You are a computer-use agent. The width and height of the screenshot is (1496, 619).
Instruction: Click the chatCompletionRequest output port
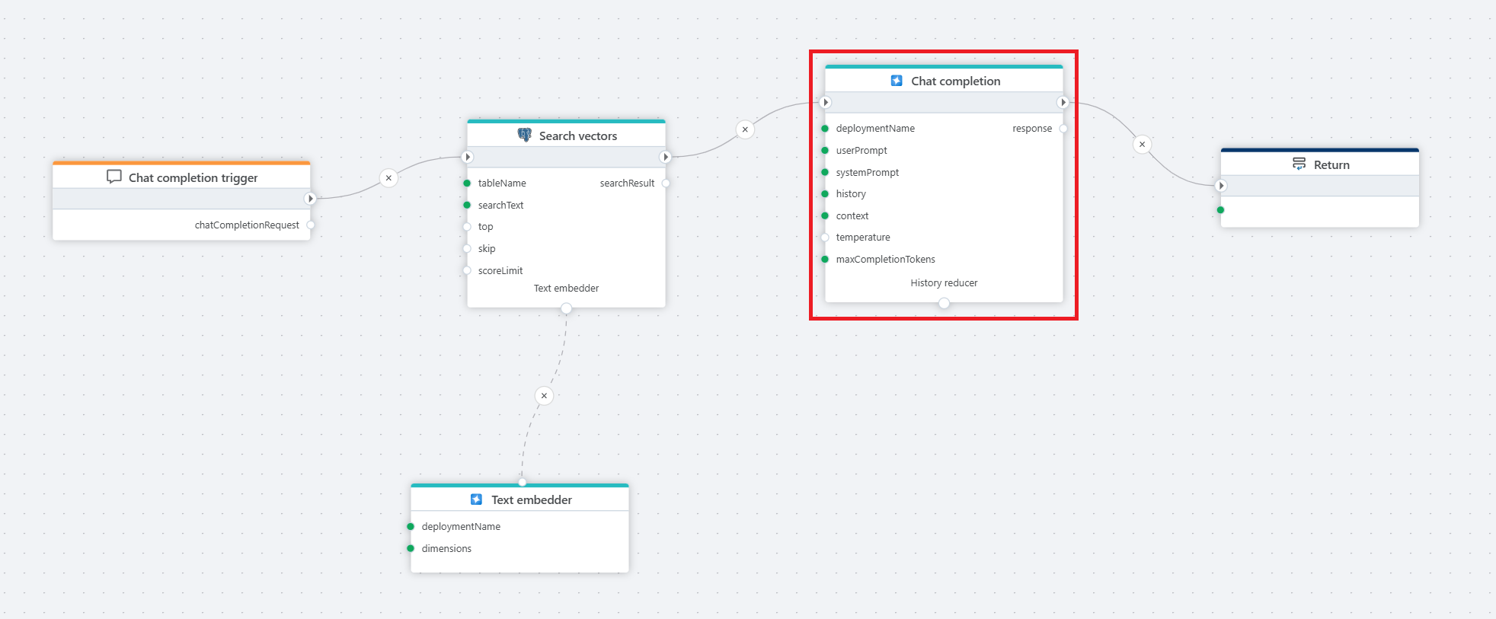pyautogui.click(x=311, y=225)
